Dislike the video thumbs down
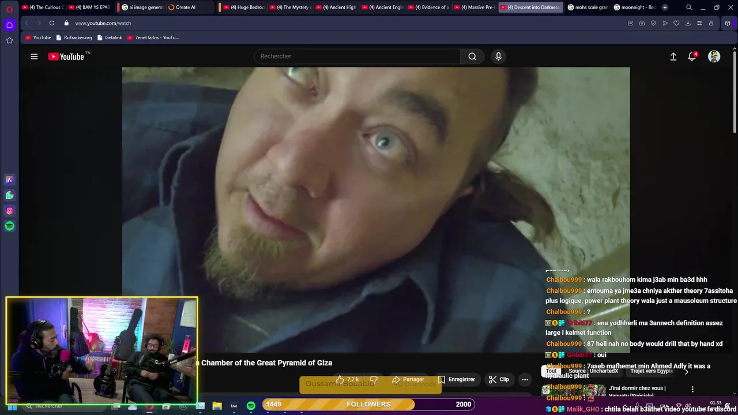Screen dimensions: 738x415 374,380
